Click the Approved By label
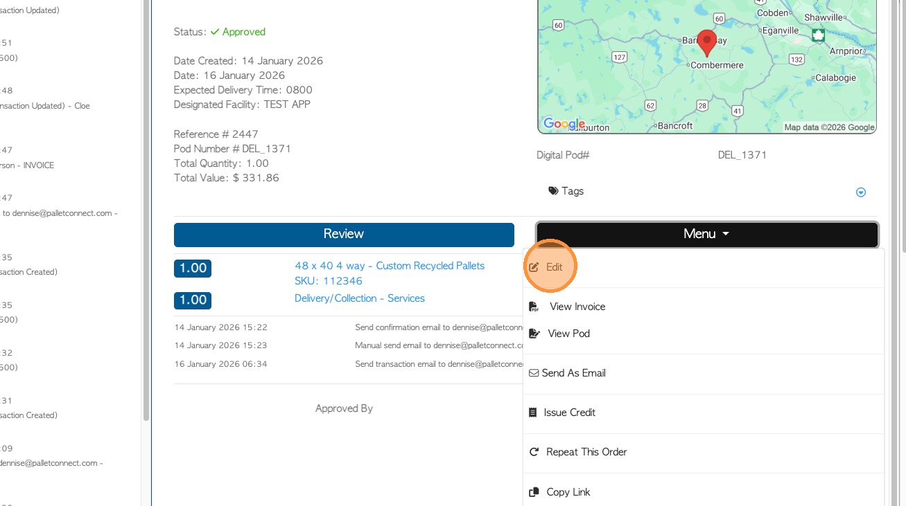This screenshot has width=906, height=506. tap(344, 408)
